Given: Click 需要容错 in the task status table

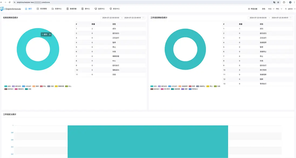Looking at the screenshot, I should [x=116, y=56].
